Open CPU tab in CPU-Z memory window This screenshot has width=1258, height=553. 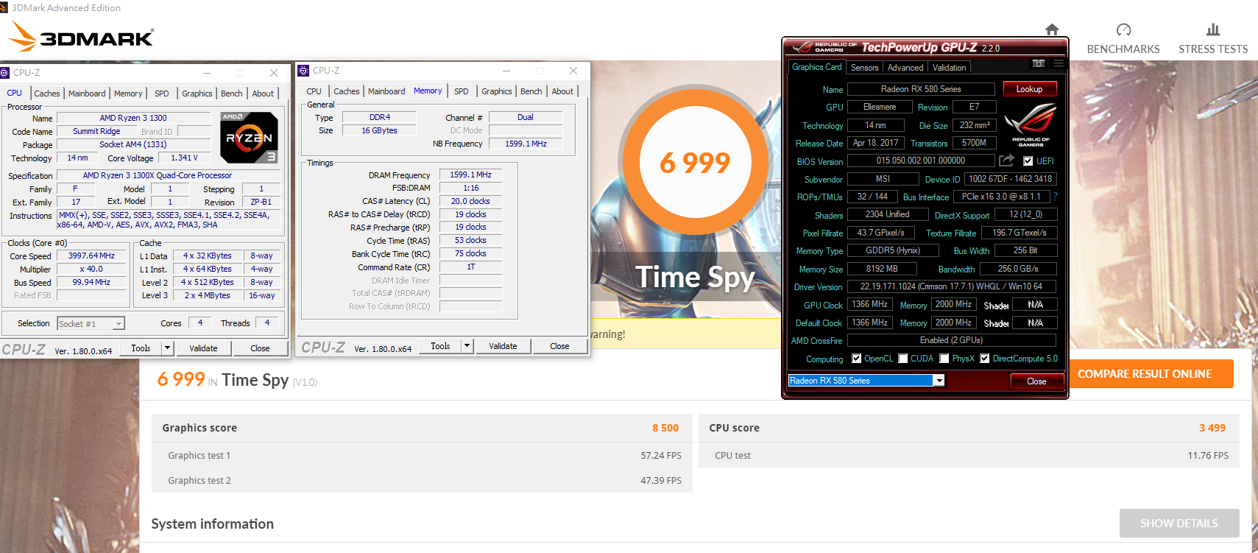[x=314, y=91]
